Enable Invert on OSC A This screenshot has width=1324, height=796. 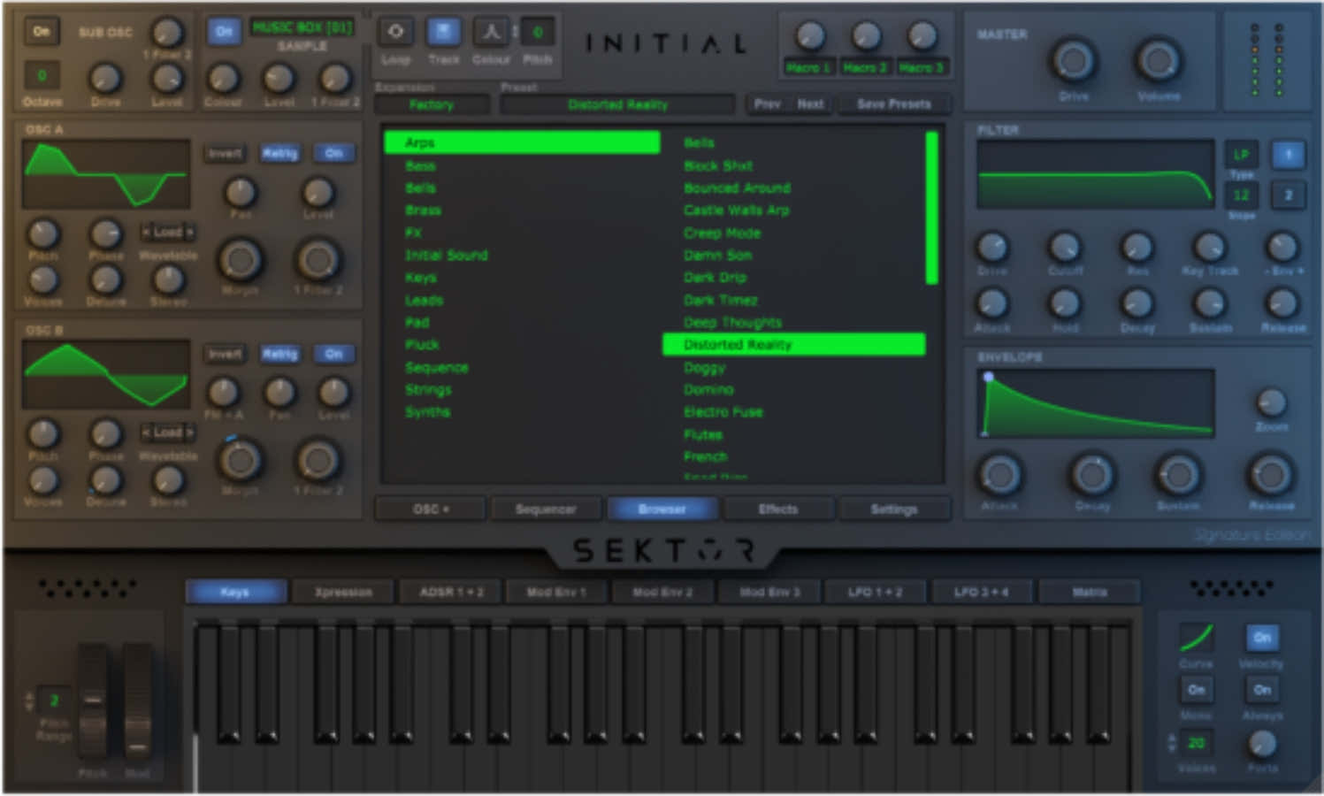tap(225, 153)
